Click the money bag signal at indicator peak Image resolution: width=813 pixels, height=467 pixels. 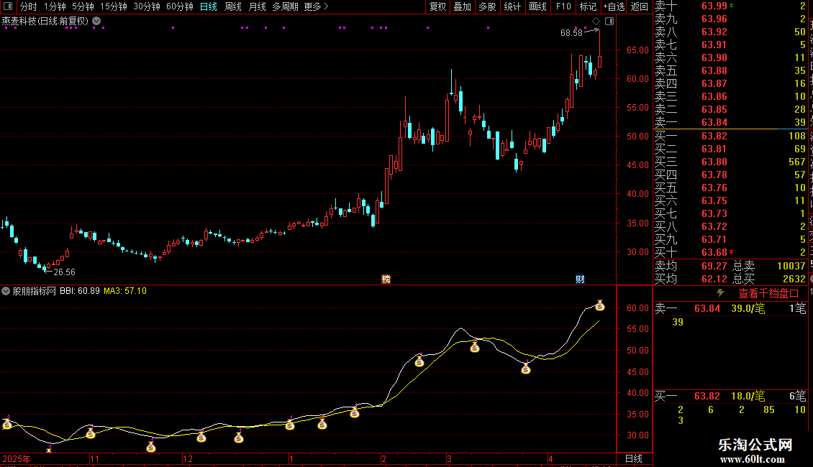coord(600,305)
